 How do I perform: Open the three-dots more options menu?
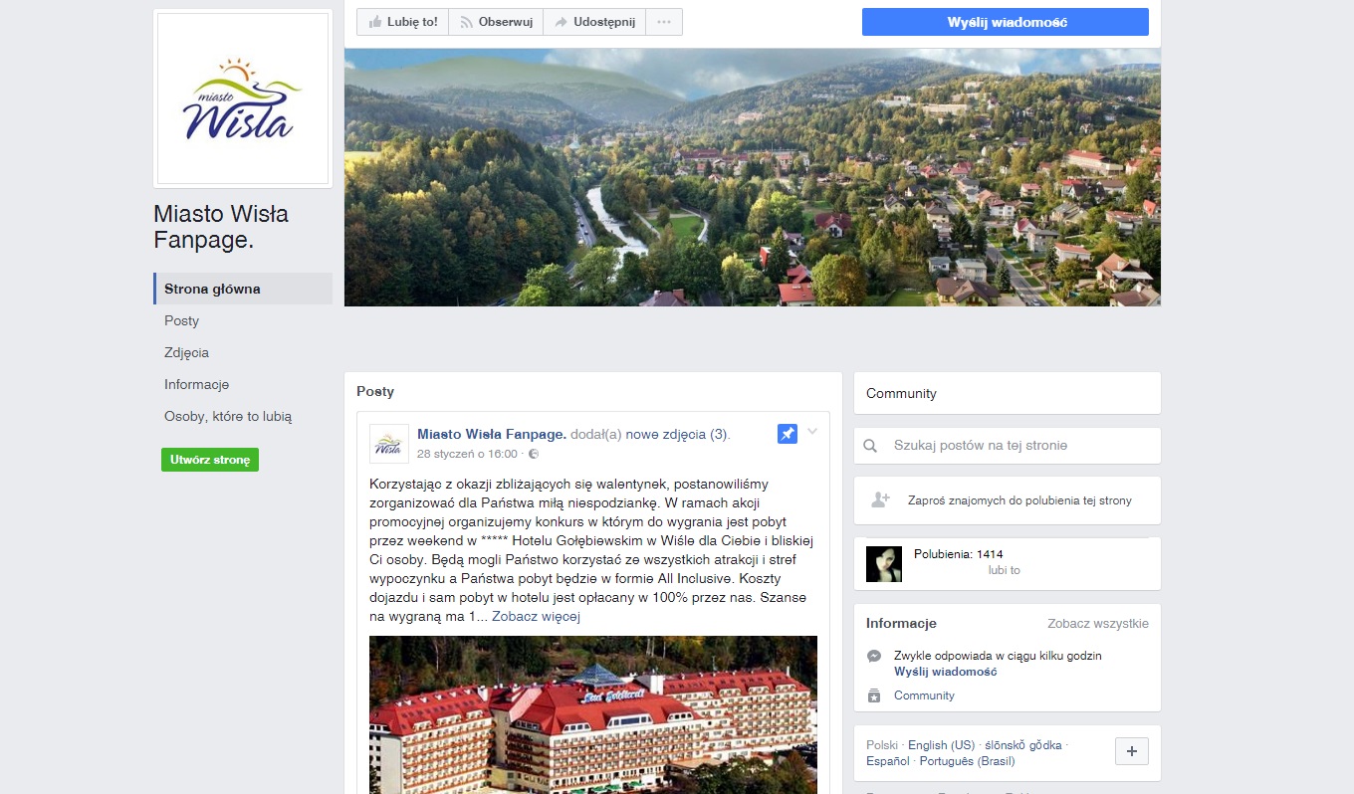664,22
